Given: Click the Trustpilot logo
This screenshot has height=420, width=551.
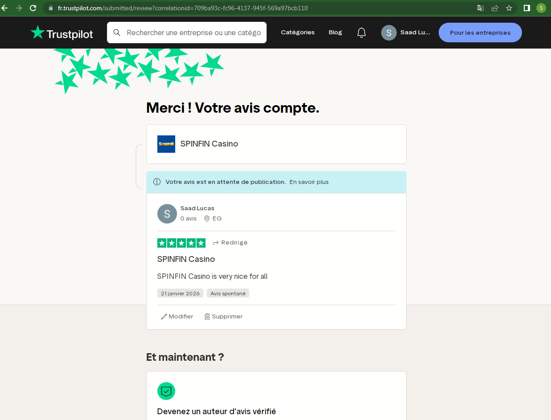Looking at the screenshot, I should (62, 33).
